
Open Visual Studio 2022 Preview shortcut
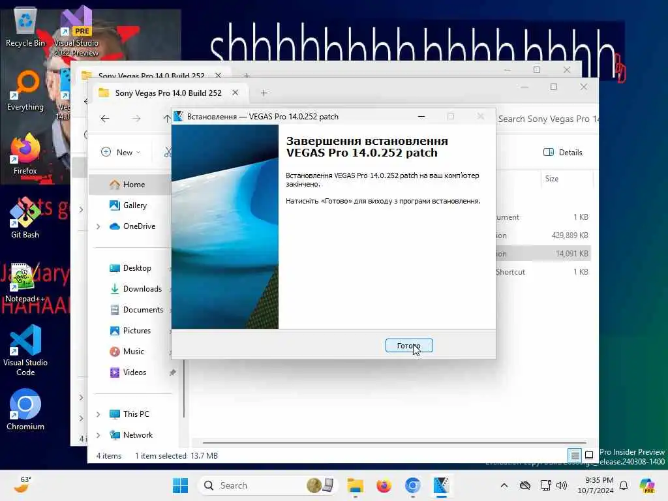[76, 31]
